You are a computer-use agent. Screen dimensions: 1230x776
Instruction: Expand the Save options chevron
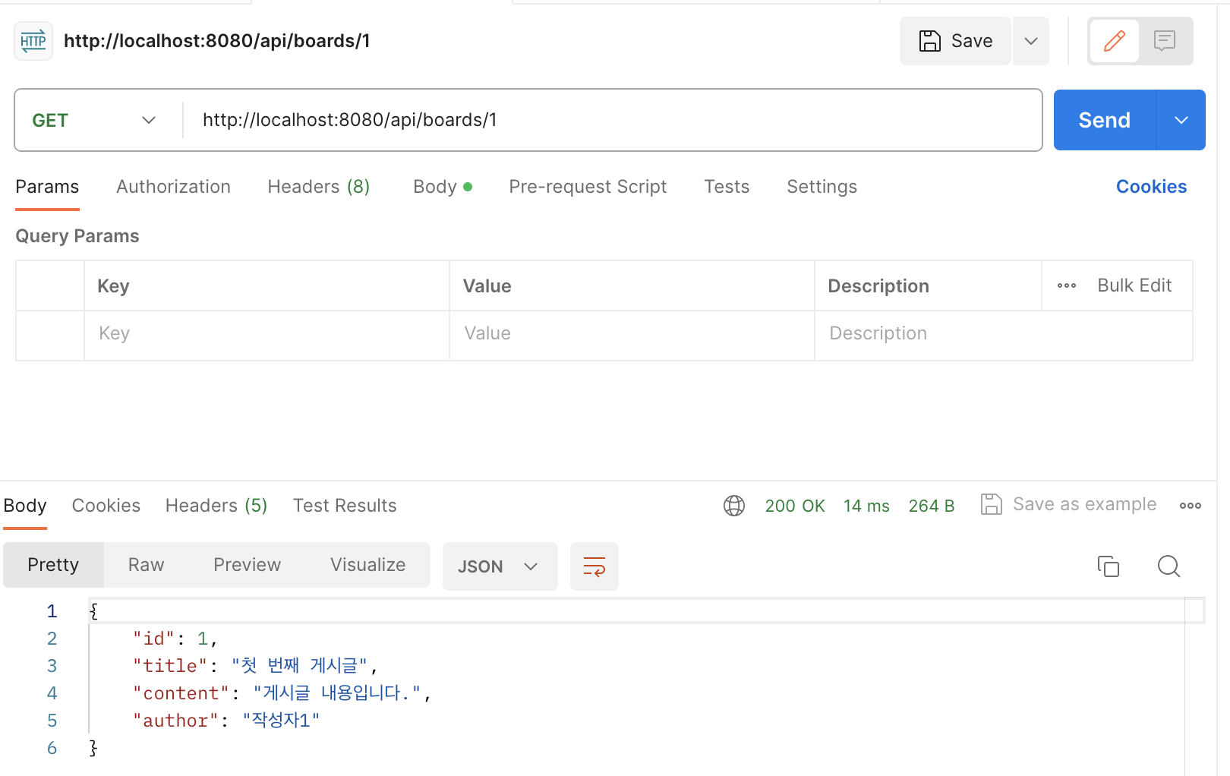tap(1030, 41)
